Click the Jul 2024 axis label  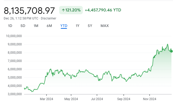tap(97, 99)
